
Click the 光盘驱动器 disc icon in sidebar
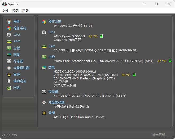pos(9,68)
